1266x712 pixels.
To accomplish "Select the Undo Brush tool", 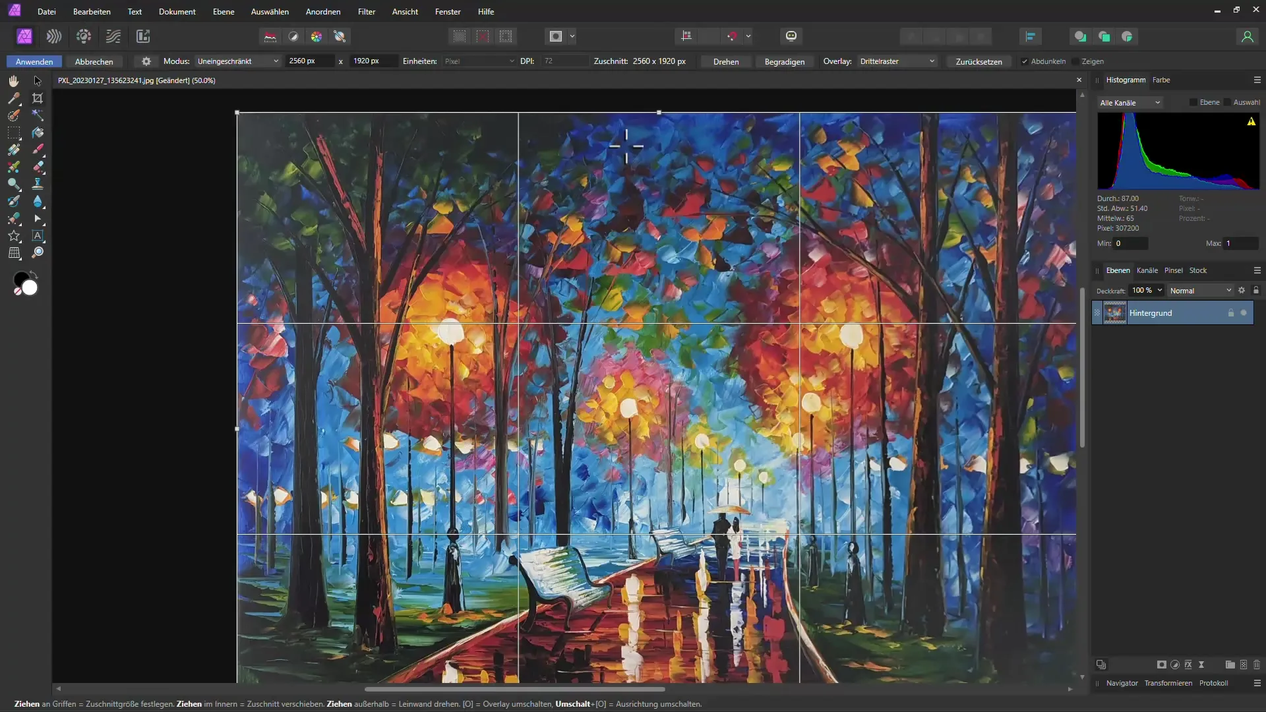I will 14,201.
